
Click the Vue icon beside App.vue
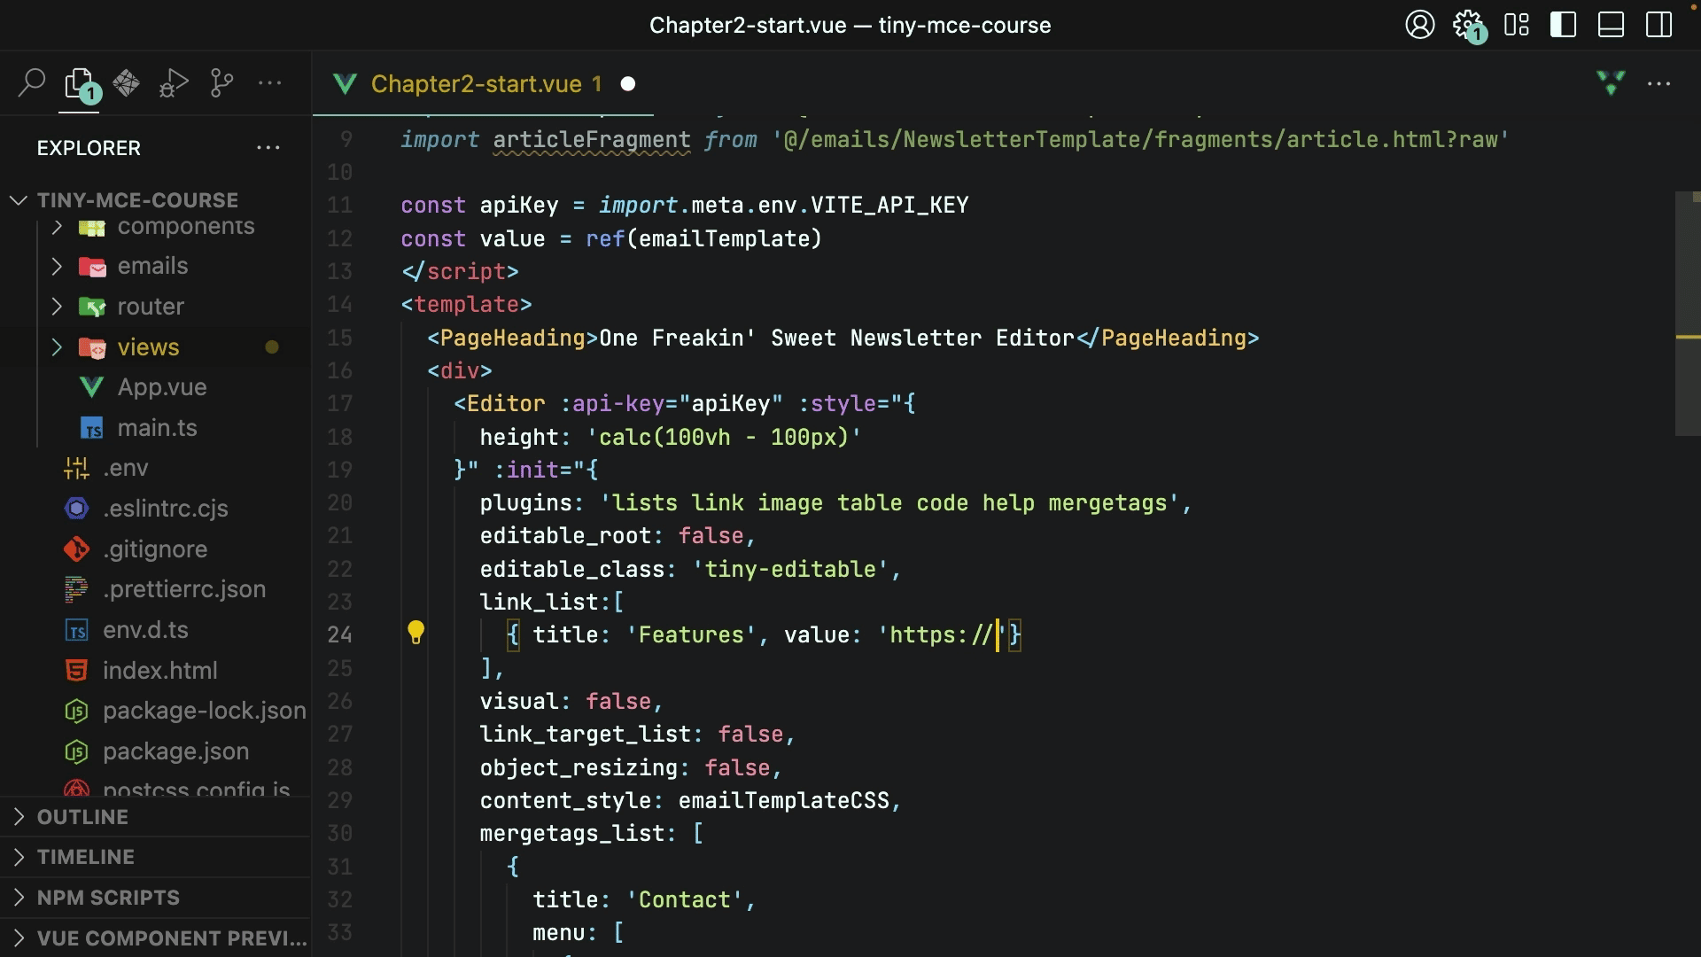pyautogui.click(x=91, y=387)
